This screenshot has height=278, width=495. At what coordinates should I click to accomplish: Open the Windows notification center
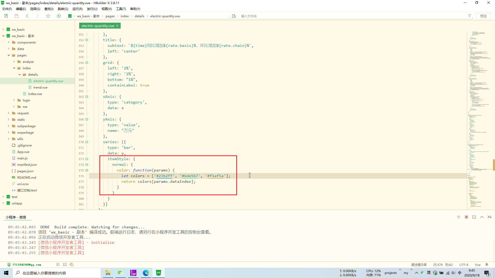pos(487,273)
